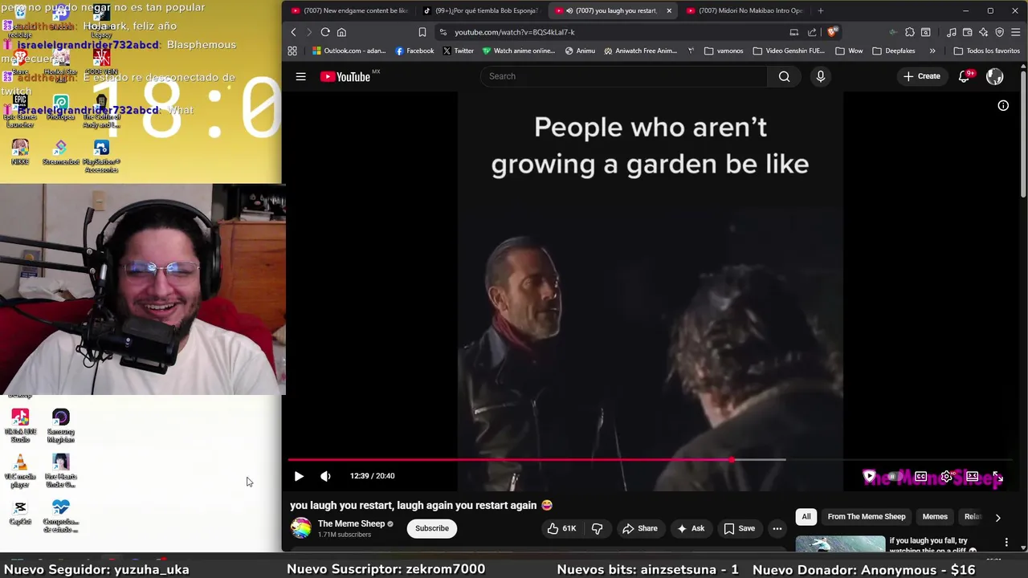Viewport: 1028px width, 578px height.
Task: Open the Animu bookmark
Action: tap(580, 51)
